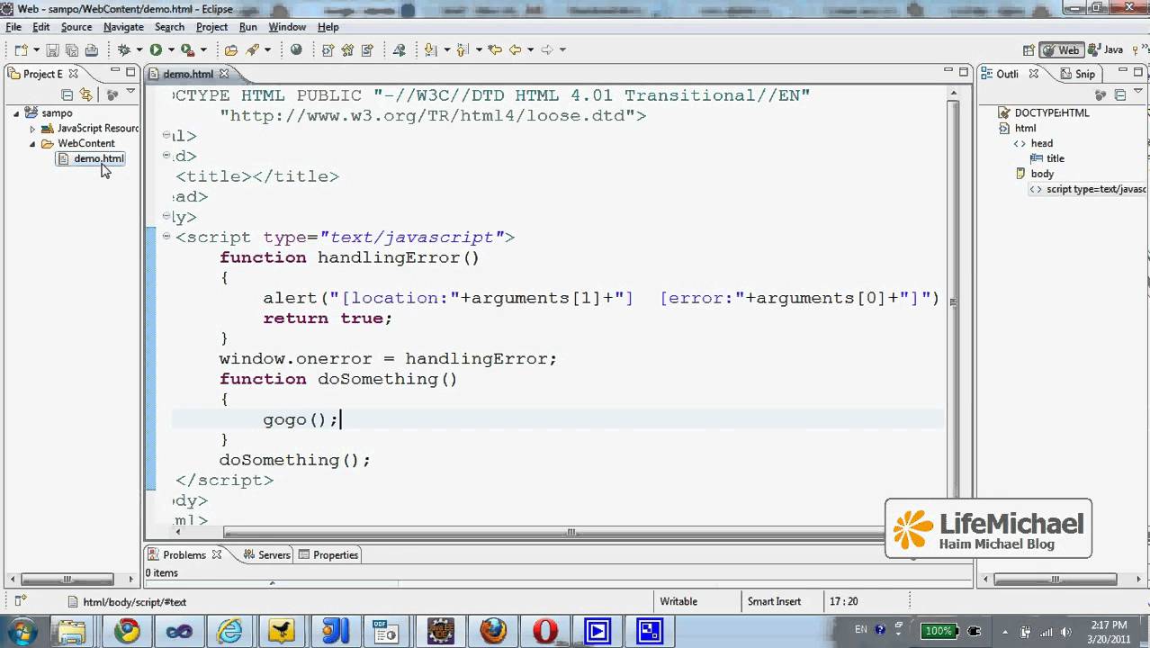Click the Save icon in toolbar

point(52,50)
